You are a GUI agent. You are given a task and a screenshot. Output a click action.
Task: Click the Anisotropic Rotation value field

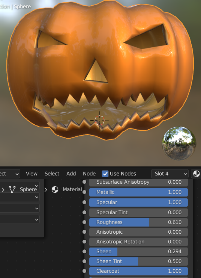pyautogui.click(x=138, y=242)
